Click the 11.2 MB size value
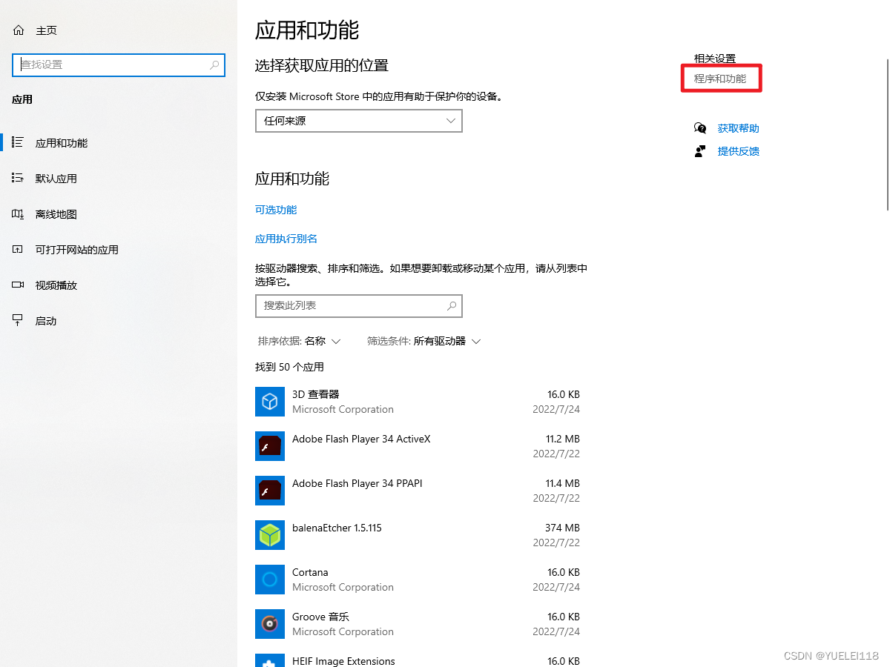 563,439
